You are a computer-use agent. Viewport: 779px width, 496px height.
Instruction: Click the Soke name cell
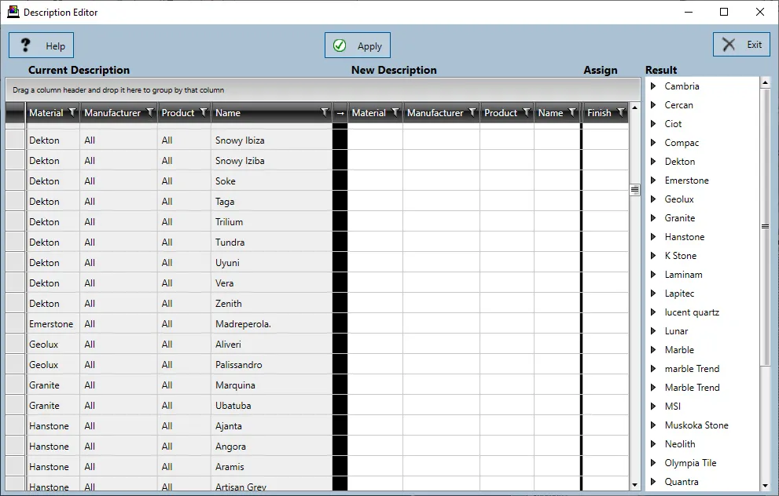271,181
